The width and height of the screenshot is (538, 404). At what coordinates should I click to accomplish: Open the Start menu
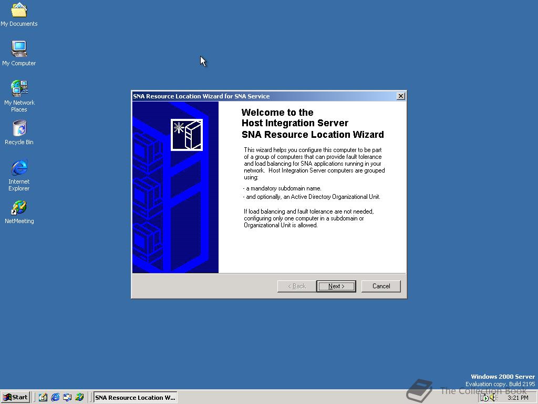click(x=15, y=398)
